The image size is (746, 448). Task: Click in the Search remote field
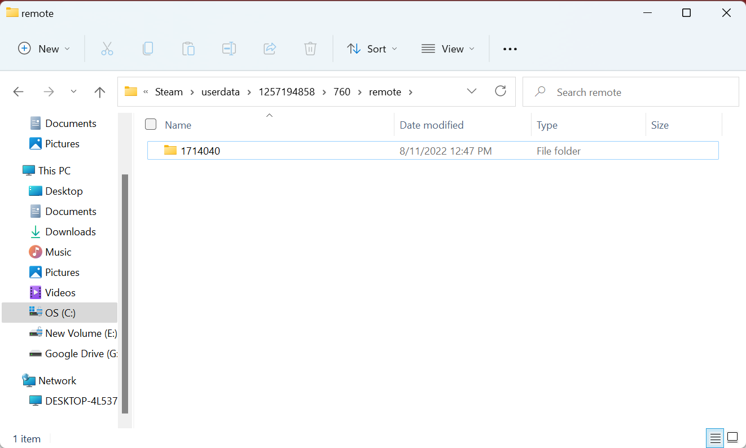(x=631, y=92)
